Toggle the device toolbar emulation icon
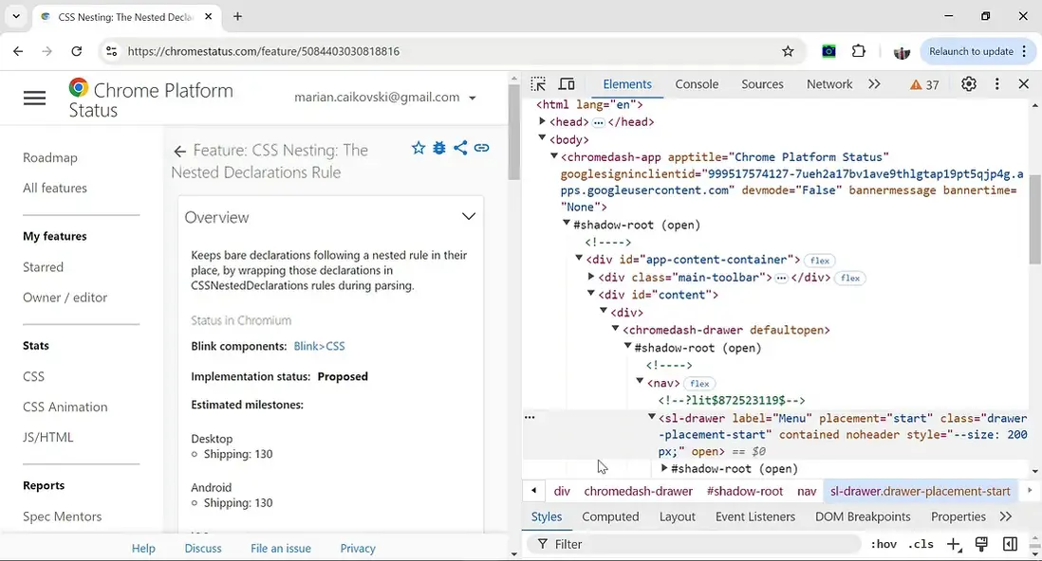Viewport: 1042px width, 561px height. (x=567, y=84)
